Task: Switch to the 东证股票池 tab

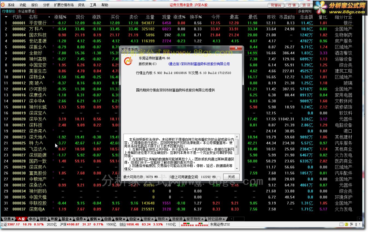Action: click(x=26, y=11)
